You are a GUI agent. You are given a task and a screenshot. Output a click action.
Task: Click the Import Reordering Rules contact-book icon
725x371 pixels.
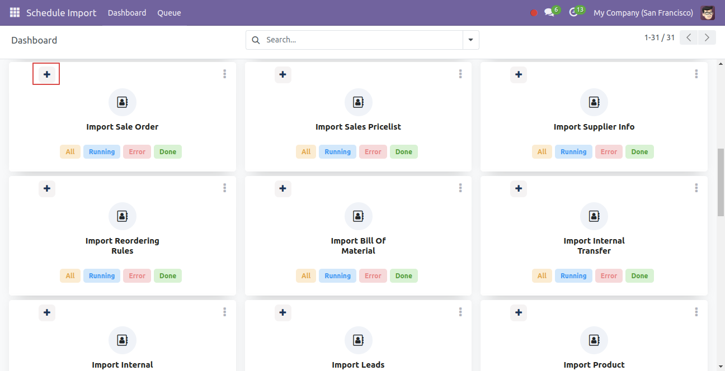[x=123, y=216]
